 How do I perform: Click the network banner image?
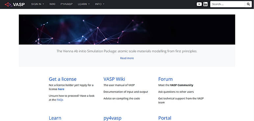[127, 30]
